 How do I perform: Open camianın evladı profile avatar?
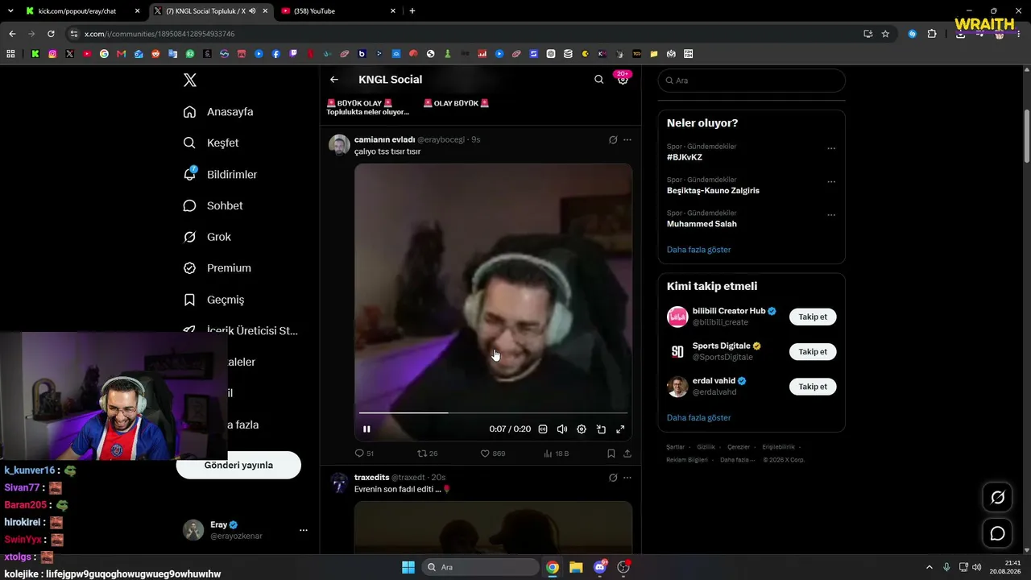[x=339, y=145]
